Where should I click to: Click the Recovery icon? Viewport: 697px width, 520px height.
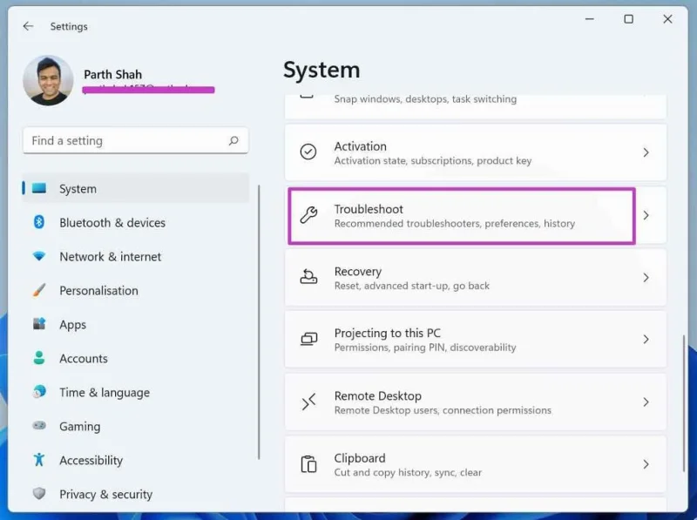(x=308, y=277)
